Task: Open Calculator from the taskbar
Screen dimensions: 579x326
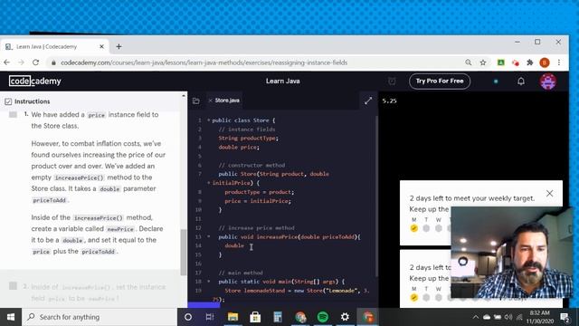Action: tap(278, 317)
